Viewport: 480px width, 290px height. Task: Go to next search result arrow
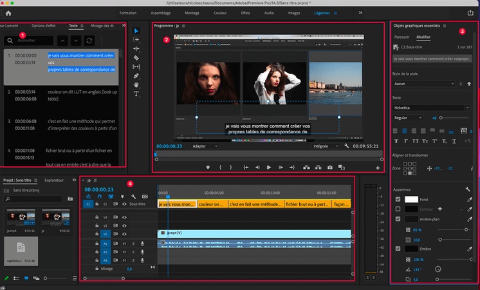[76, 41]
